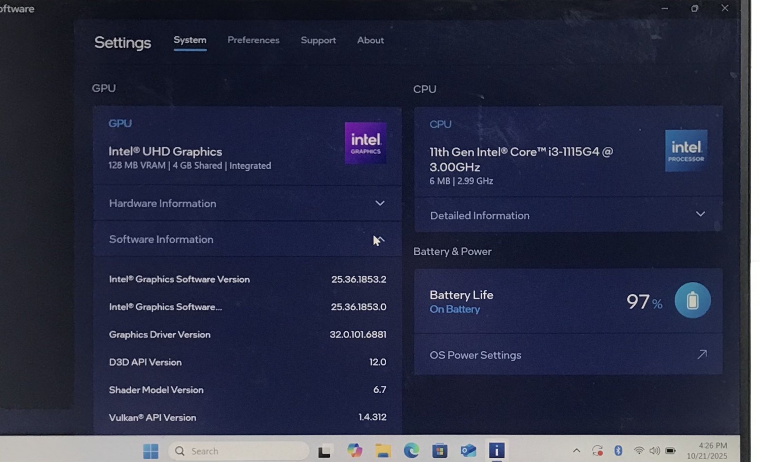Expand the Hardware Information section
The image size is (760, 462).
247,203
